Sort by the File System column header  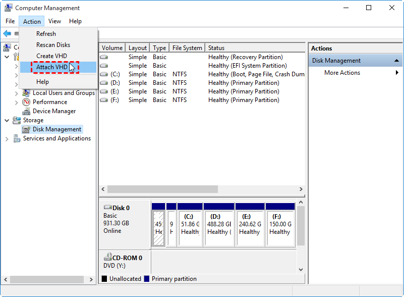(187, 48)
